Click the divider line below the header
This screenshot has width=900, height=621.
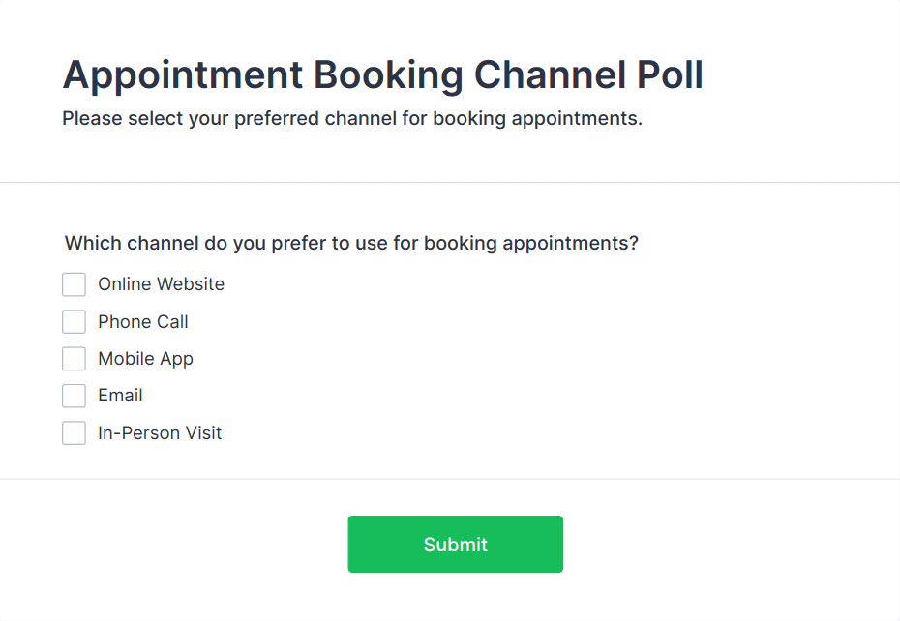(x=450, y=182)
